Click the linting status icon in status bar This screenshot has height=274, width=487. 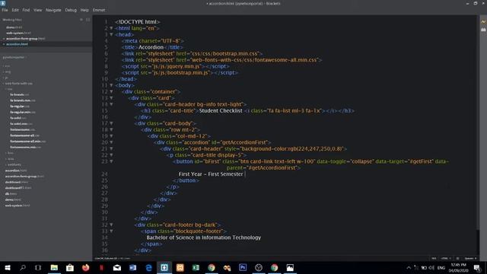pos(457,258)
